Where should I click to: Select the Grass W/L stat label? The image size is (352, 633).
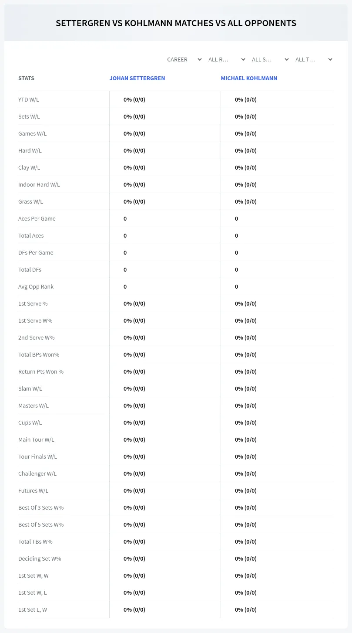pyautogui.click(x=30, y=201)
